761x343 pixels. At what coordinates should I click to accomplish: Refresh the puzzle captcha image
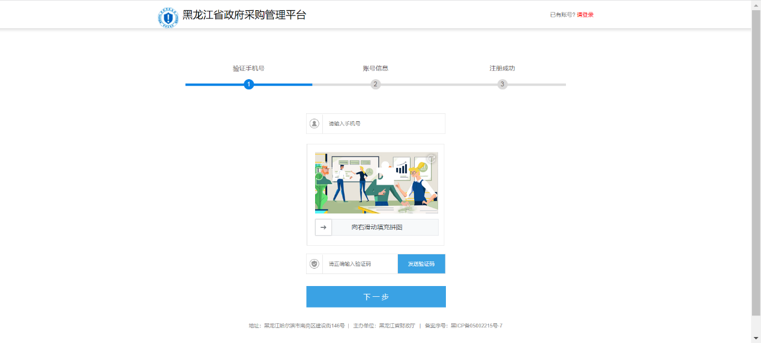430,159
